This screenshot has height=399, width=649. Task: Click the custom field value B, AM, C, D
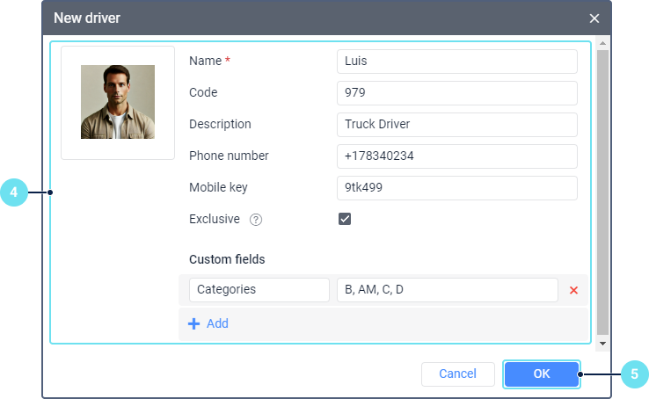(447, 290)
